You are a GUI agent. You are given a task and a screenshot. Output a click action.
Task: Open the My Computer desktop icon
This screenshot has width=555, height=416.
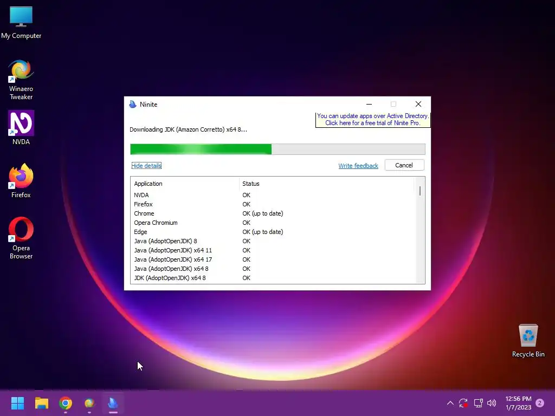click(21, 22)
